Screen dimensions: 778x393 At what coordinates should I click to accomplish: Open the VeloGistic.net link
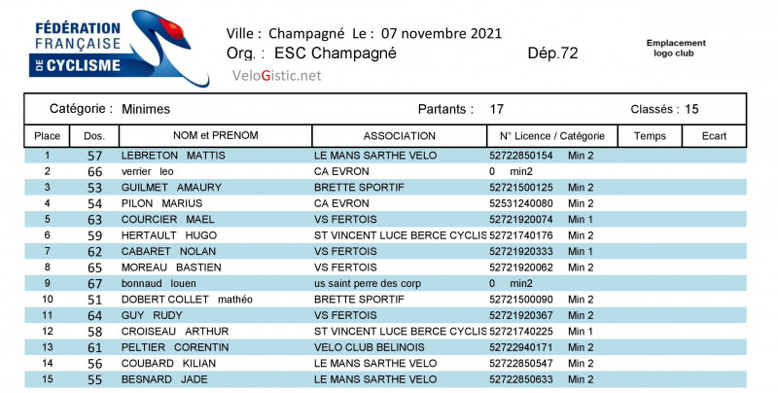pyautogui.click(x=276, y=76)
